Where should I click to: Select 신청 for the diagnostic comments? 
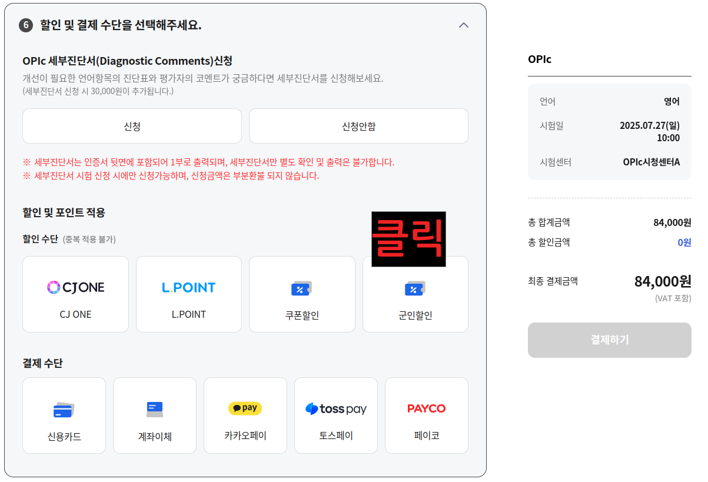click(x=131, y=125)
